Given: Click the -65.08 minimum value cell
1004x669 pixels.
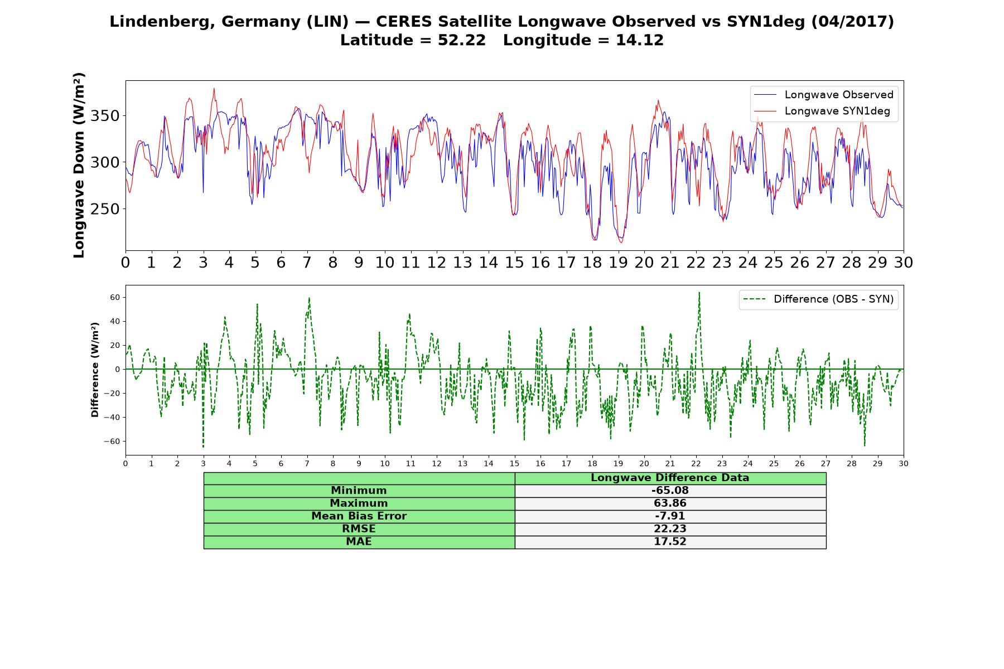Looking at the screenshot, I should click(670, 491).
